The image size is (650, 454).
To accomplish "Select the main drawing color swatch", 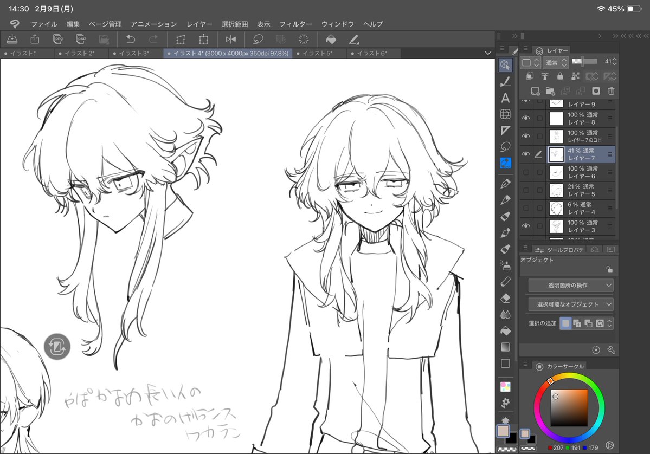I will pyautogui.click(x=503, y=431).
